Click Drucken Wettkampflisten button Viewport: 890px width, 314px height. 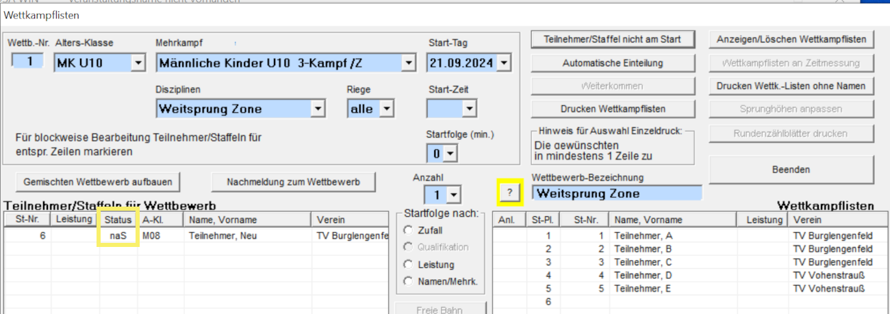(x=612, y=109)
